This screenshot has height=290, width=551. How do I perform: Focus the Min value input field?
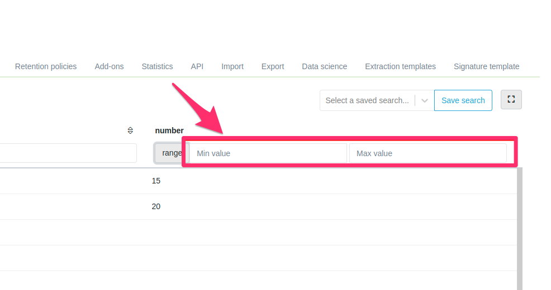268,153
